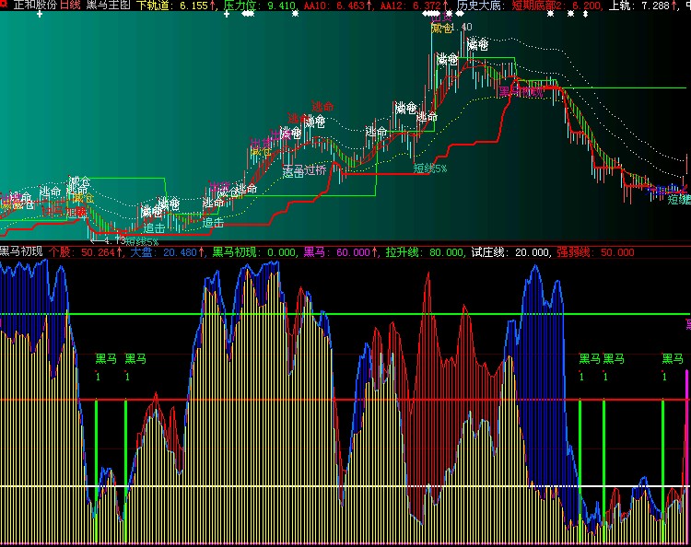
Task: Click the first 黑马 signal label on the left
Action: tap(106, 359)
